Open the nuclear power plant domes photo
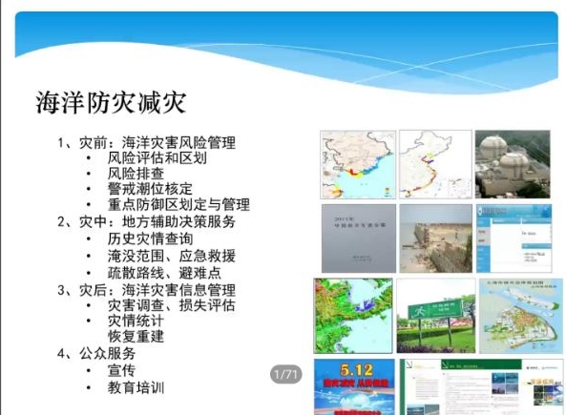The height and width of the screenshot is (415, 566). [513, 164]
